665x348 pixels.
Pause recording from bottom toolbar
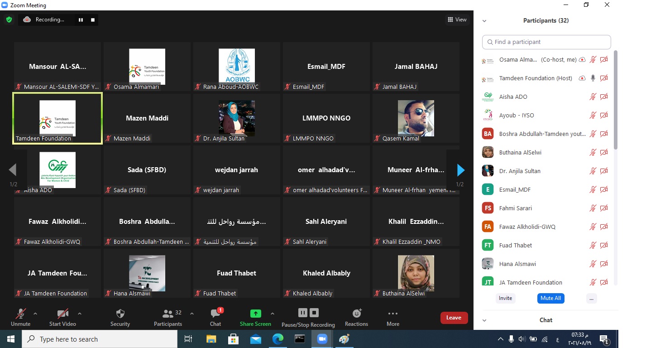pos(302,313)
